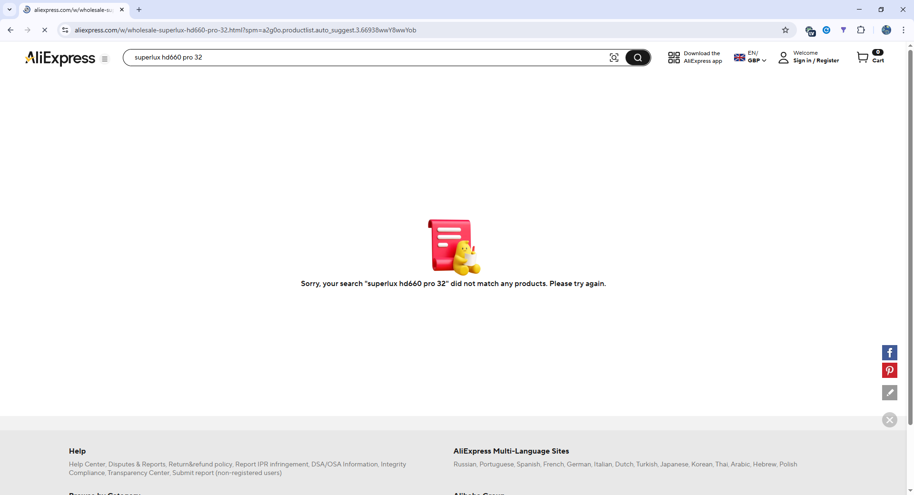The image size is (914, 495).
Task: Click the blue circular extension icon in toolbar
Action: pos(826,30)
